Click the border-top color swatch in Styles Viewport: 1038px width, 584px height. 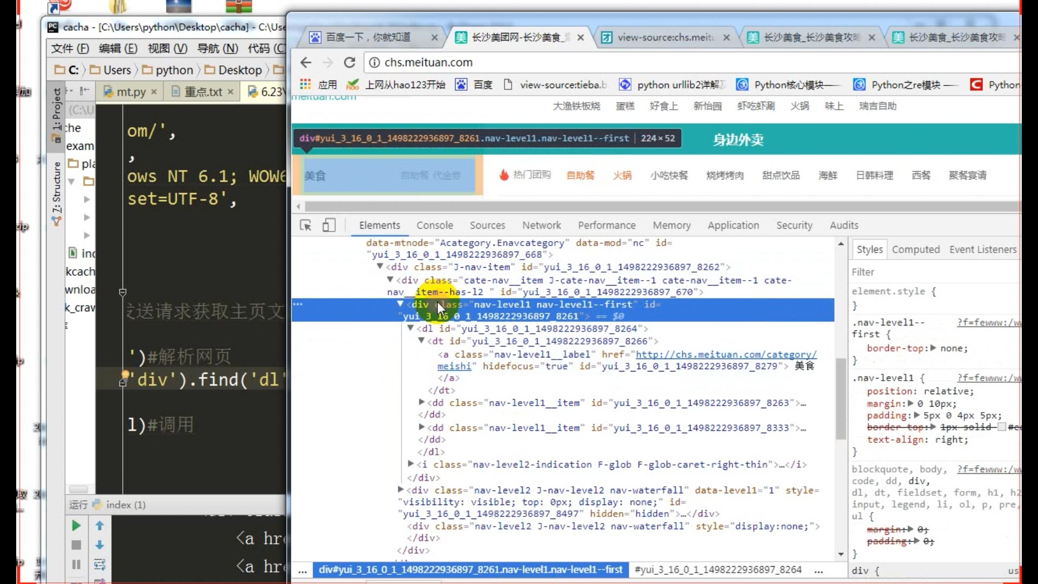click(x=1001, y=427)
